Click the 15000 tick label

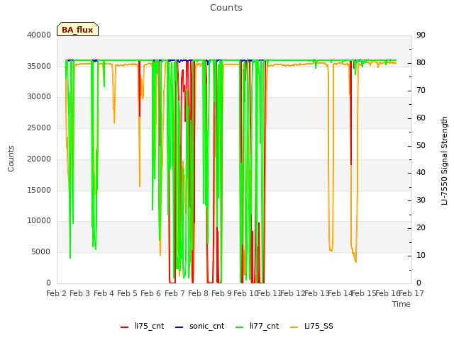[39, 191]
